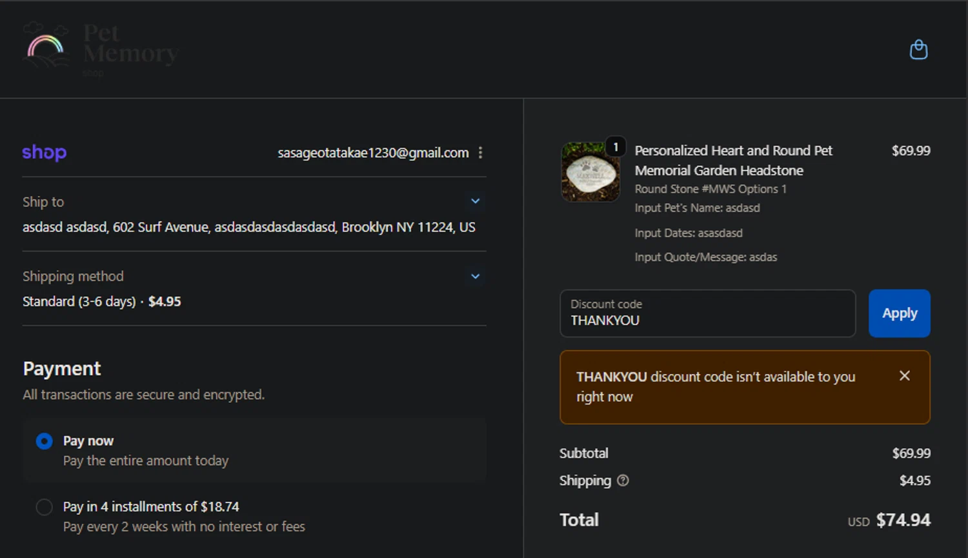Apply the discount code
The image size is (968, 558).
pyautogui.click(x=900, y=314)
